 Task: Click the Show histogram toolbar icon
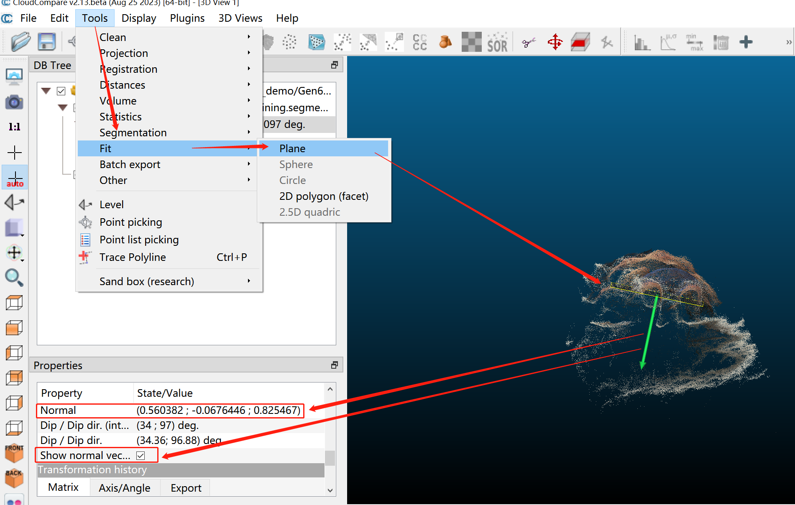click(x=642, y=42)
